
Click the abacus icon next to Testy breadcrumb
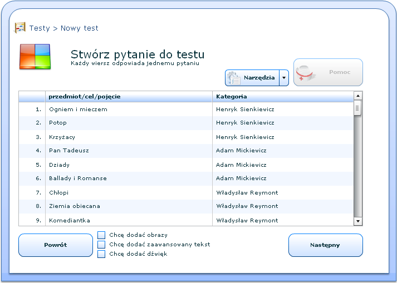coord(19,28)
